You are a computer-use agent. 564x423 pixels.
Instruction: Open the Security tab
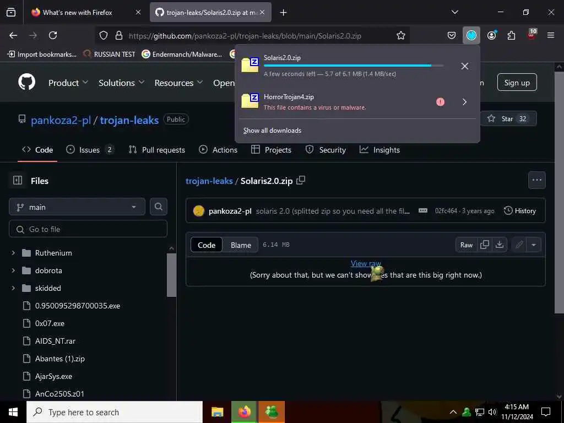(x=326, y=150)
